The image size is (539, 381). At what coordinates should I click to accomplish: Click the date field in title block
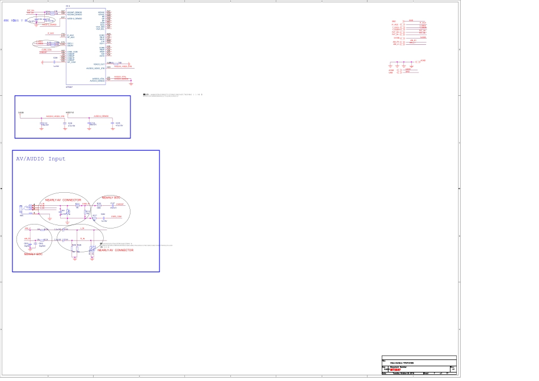click(x=403, y=373)
